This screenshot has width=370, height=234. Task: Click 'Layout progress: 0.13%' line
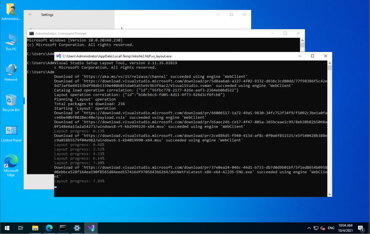click(x=79, y=131)
